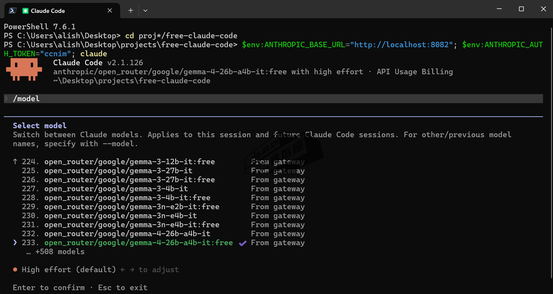553x294 pixels.
Task: Select model 226 gemma-3-27b-it:free
Action: coord(130,180)
